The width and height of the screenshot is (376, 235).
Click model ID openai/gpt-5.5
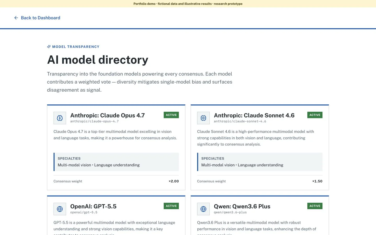click(84, 212)
